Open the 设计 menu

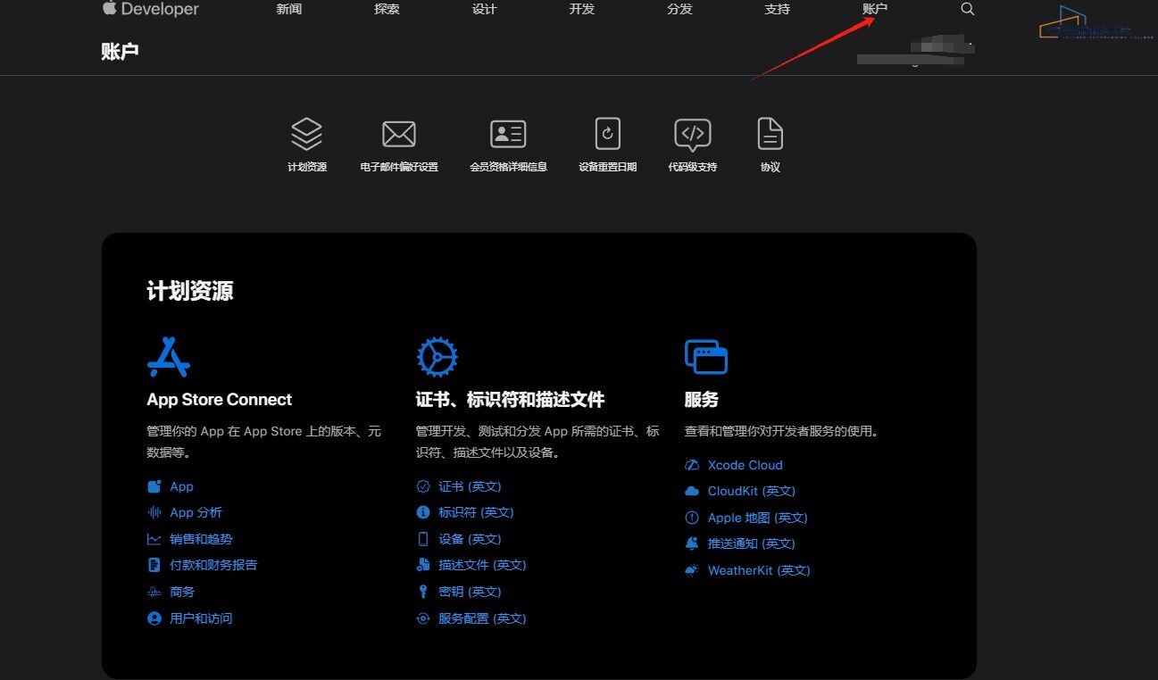click(x=484, y=9)
